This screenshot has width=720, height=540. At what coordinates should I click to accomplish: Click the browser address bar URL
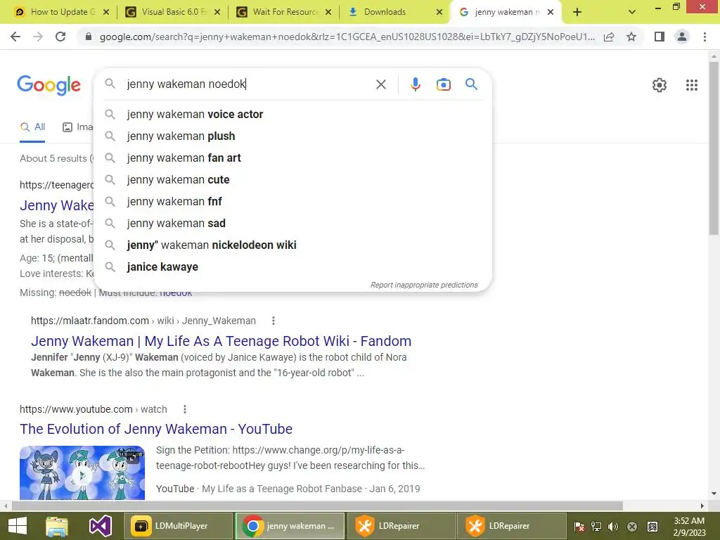347,37
